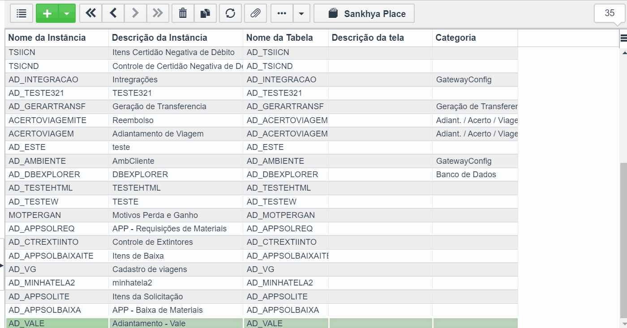The width and height of the screenshot is (627, 328).
Task: Click Itens Certidão Negativa de Débito cell
Action: [176, 52]
